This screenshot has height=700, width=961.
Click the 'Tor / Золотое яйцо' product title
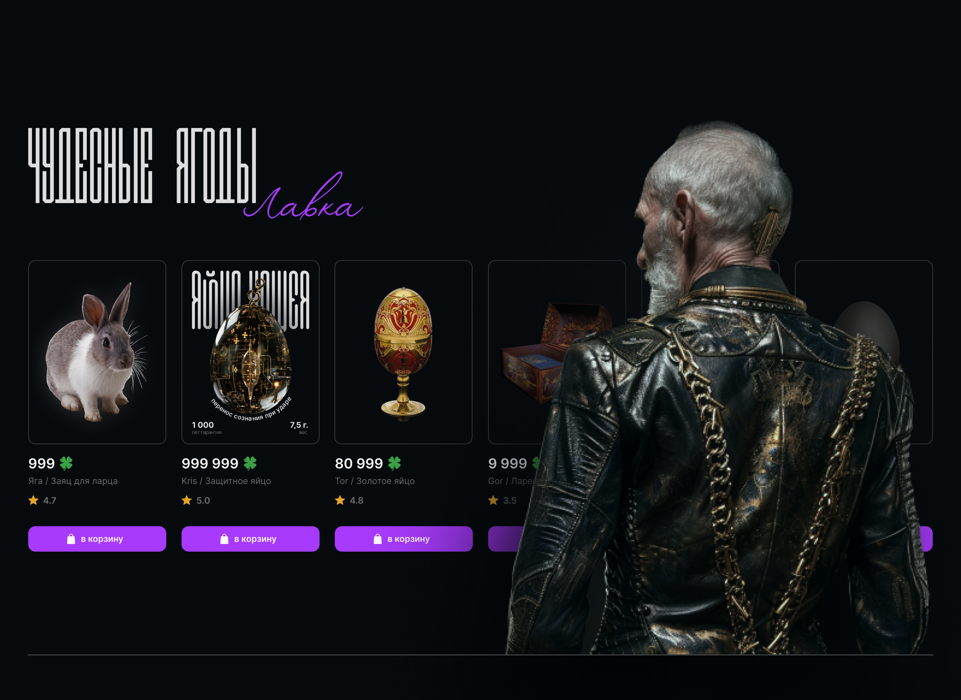pyautogui.click(x=375, y=481)
